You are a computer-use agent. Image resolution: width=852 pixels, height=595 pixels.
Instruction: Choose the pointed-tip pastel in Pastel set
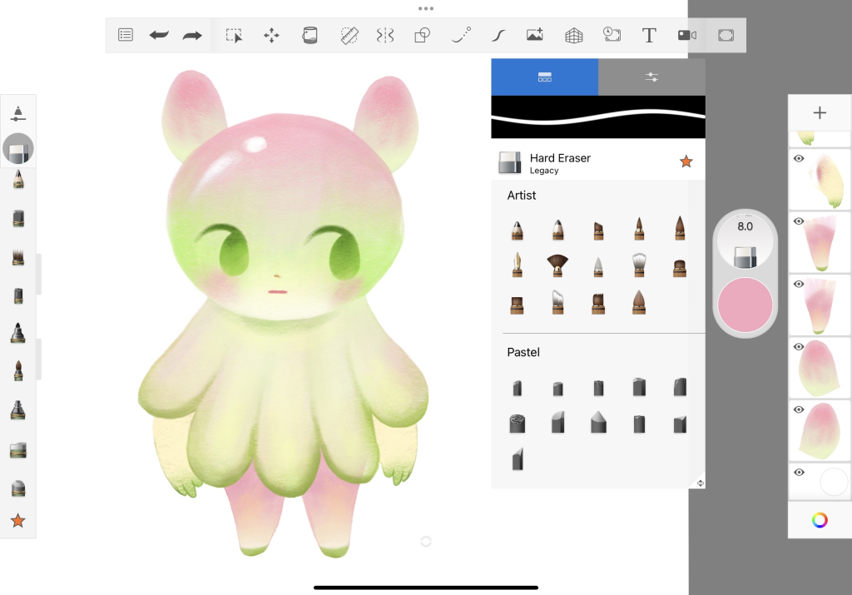[598, 422]
